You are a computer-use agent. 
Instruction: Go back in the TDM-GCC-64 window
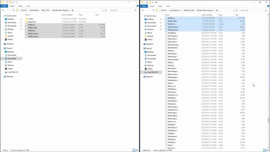pyautogui.click(x=143, y=11)
